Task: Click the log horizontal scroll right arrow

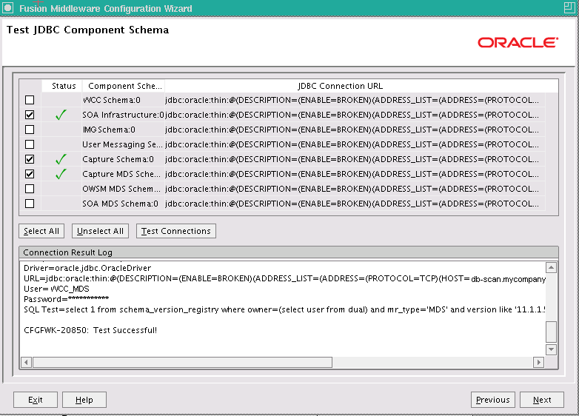Action: [x=538, y=362]
